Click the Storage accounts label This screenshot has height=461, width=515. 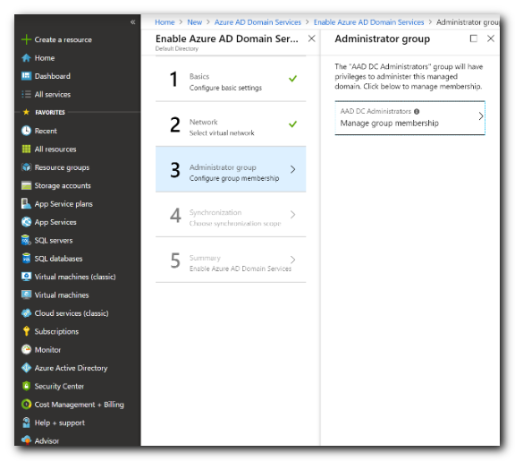tap(63, 185)
